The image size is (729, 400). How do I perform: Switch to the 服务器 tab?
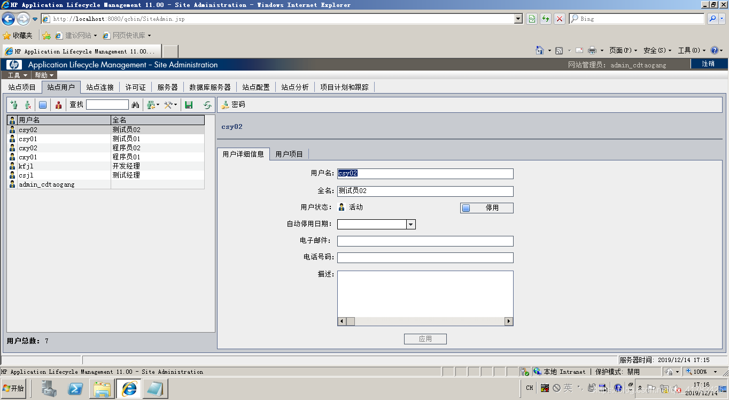pos(167,87)
